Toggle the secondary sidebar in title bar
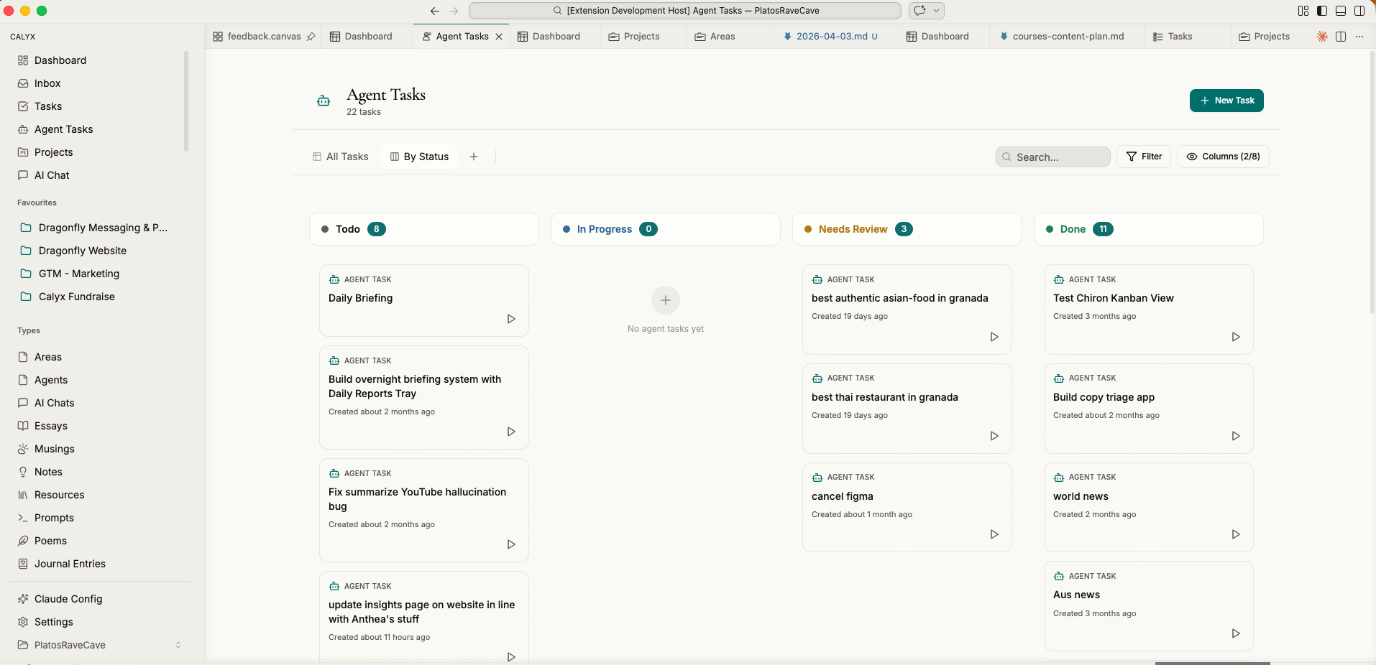 click(1359, 11)
